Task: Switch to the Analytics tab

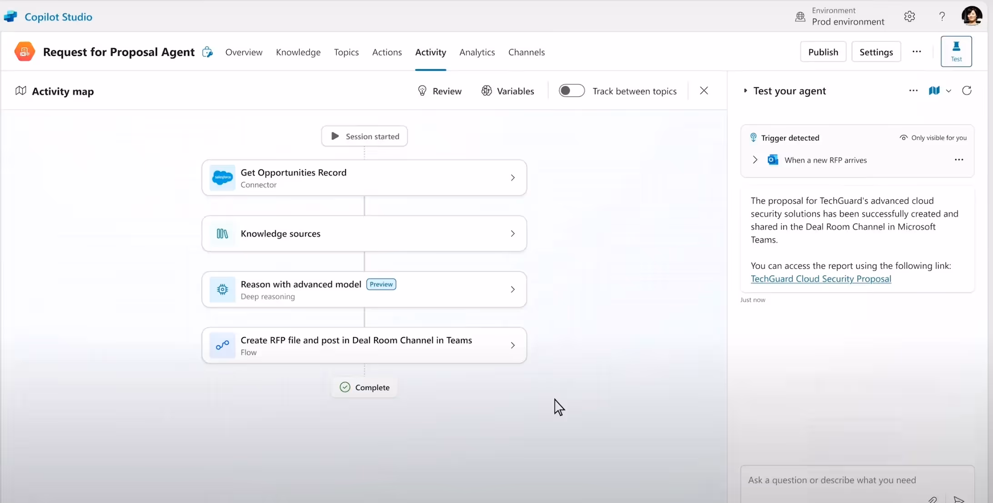Action: coord(477,52)
